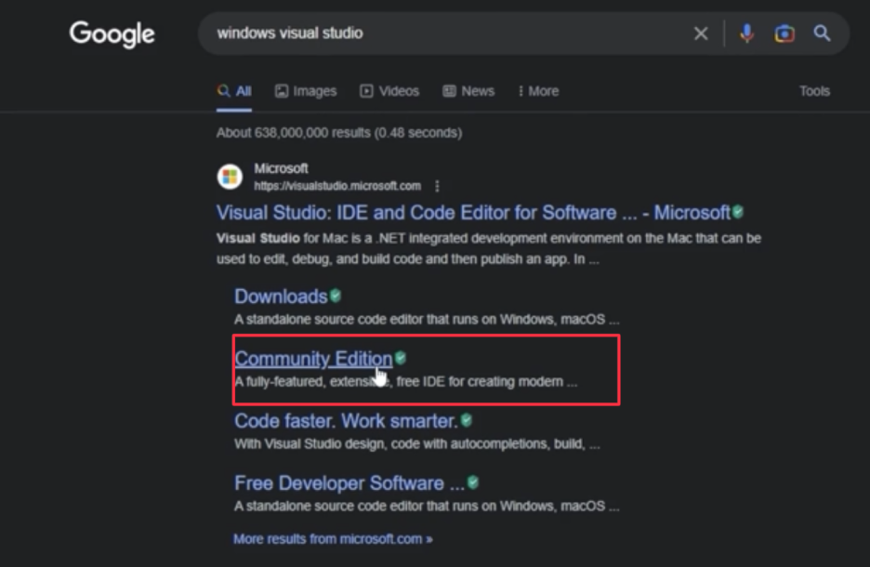870x567 pixels.
Task: Click the Visual Studio for Mac description snippet
Action: pyautogui.click(x=489, y=248)
